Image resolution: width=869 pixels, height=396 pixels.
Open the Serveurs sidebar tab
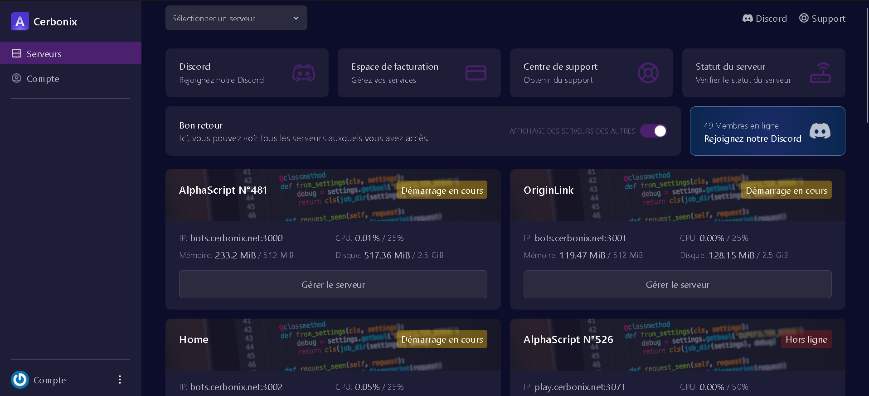71,53
